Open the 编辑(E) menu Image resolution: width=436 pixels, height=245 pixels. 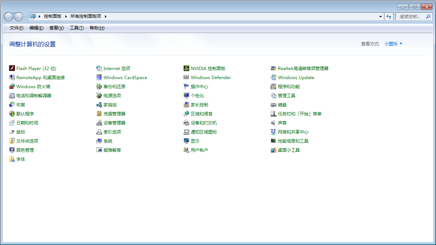[x=36, y=28]
